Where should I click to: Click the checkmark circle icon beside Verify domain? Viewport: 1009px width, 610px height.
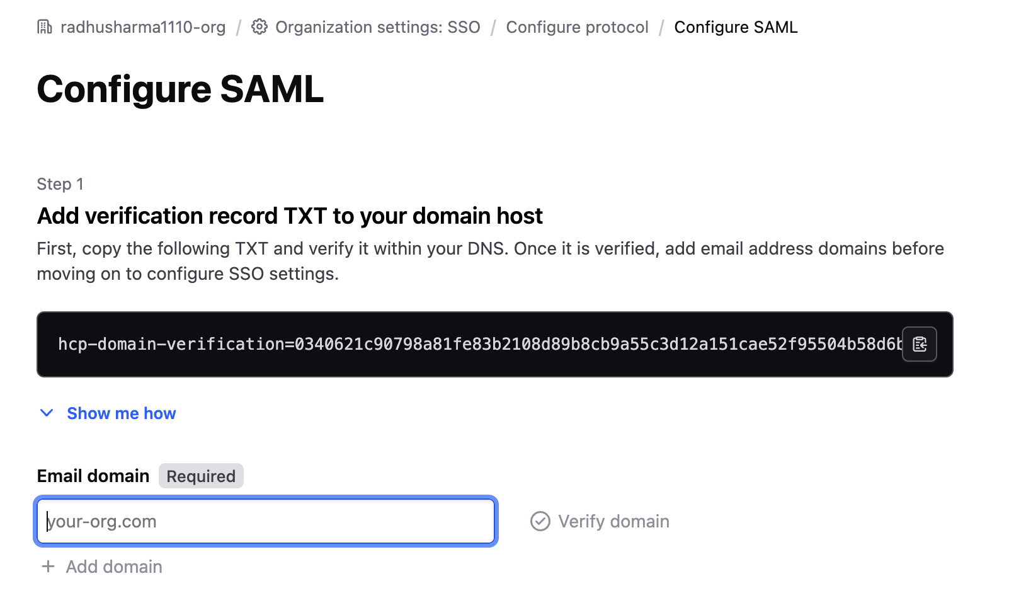(540, 521)
